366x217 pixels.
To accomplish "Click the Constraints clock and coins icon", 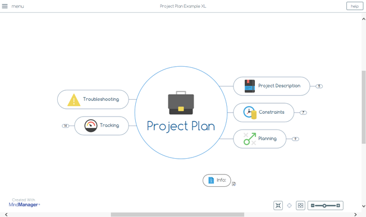I will pyautogui.click(x=250, y=113).
